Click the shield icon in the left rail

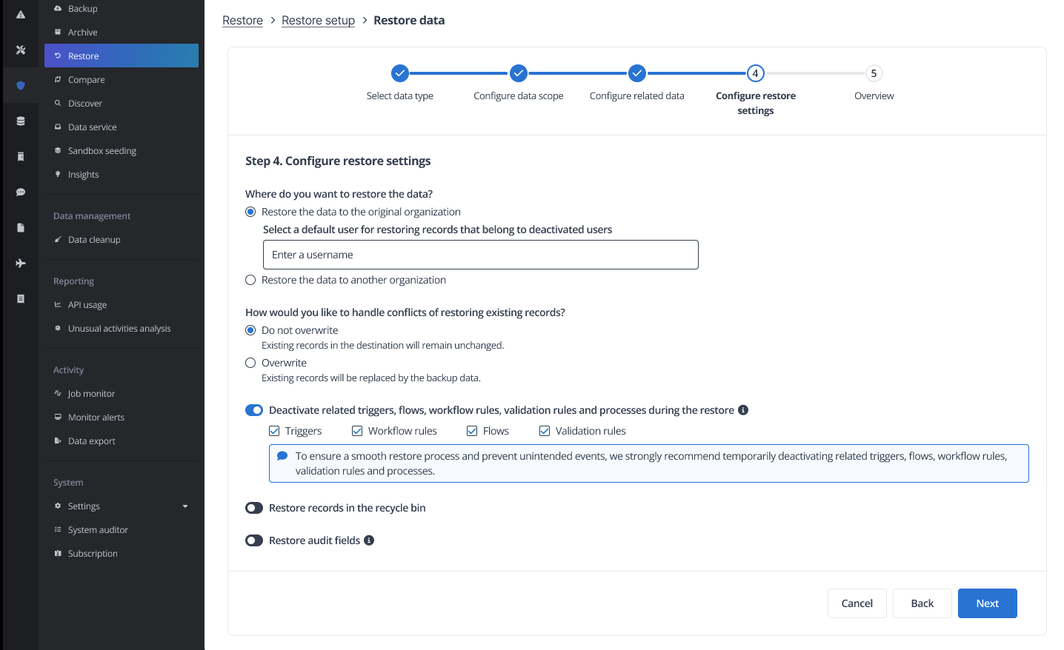point(21,86)
